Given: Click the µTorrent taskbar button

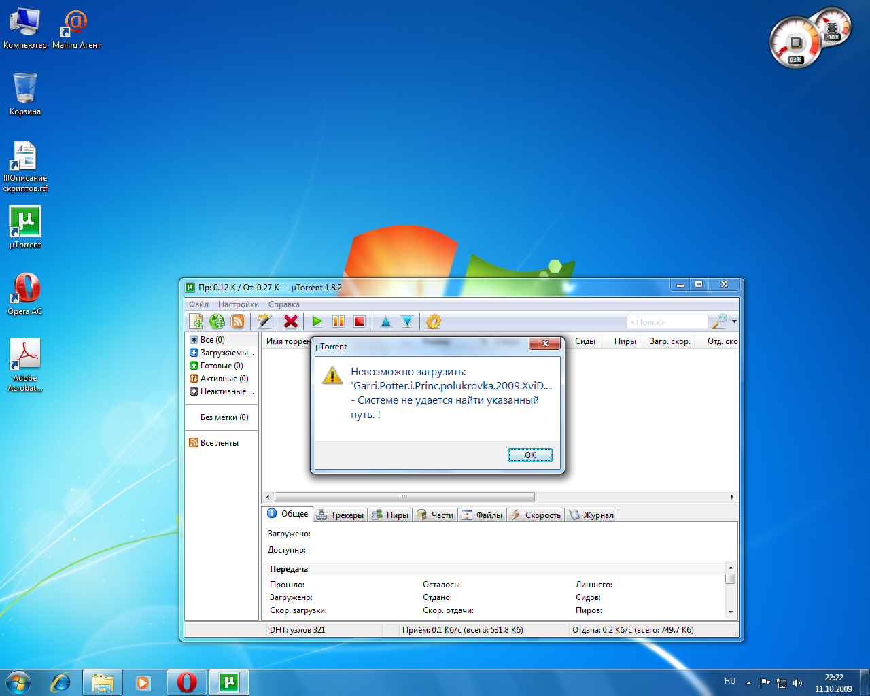Looking at the screenshot, I should [229, 682].
